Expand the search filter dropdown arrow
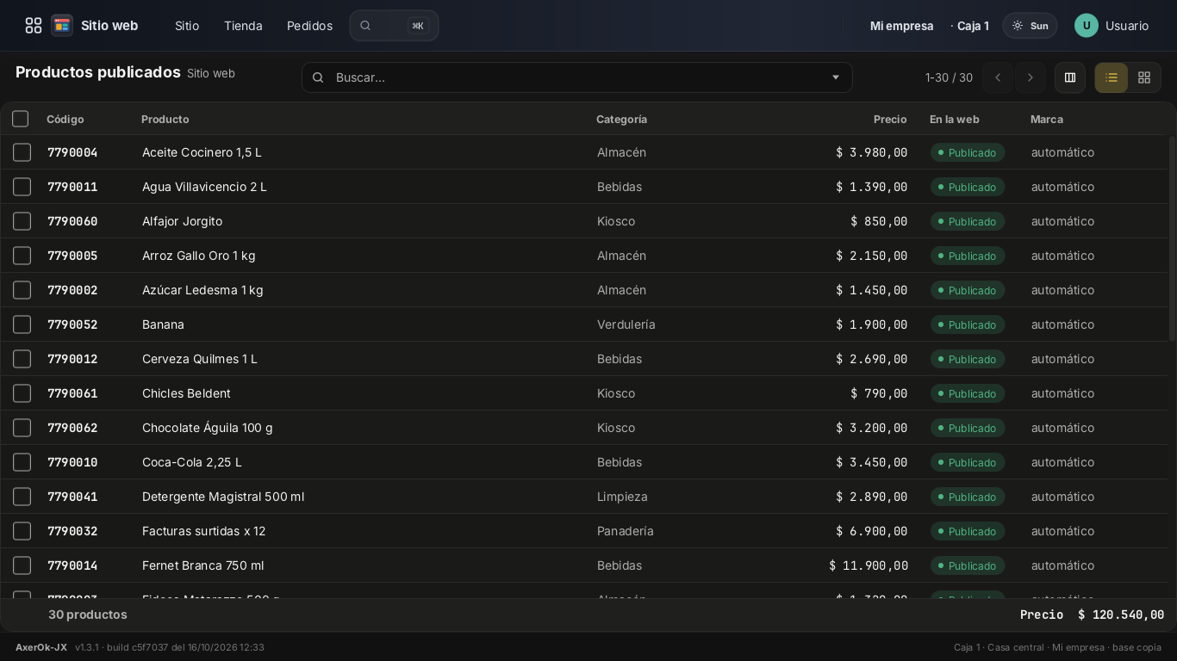Screen dimensions: 1177x661 [835, 77]
